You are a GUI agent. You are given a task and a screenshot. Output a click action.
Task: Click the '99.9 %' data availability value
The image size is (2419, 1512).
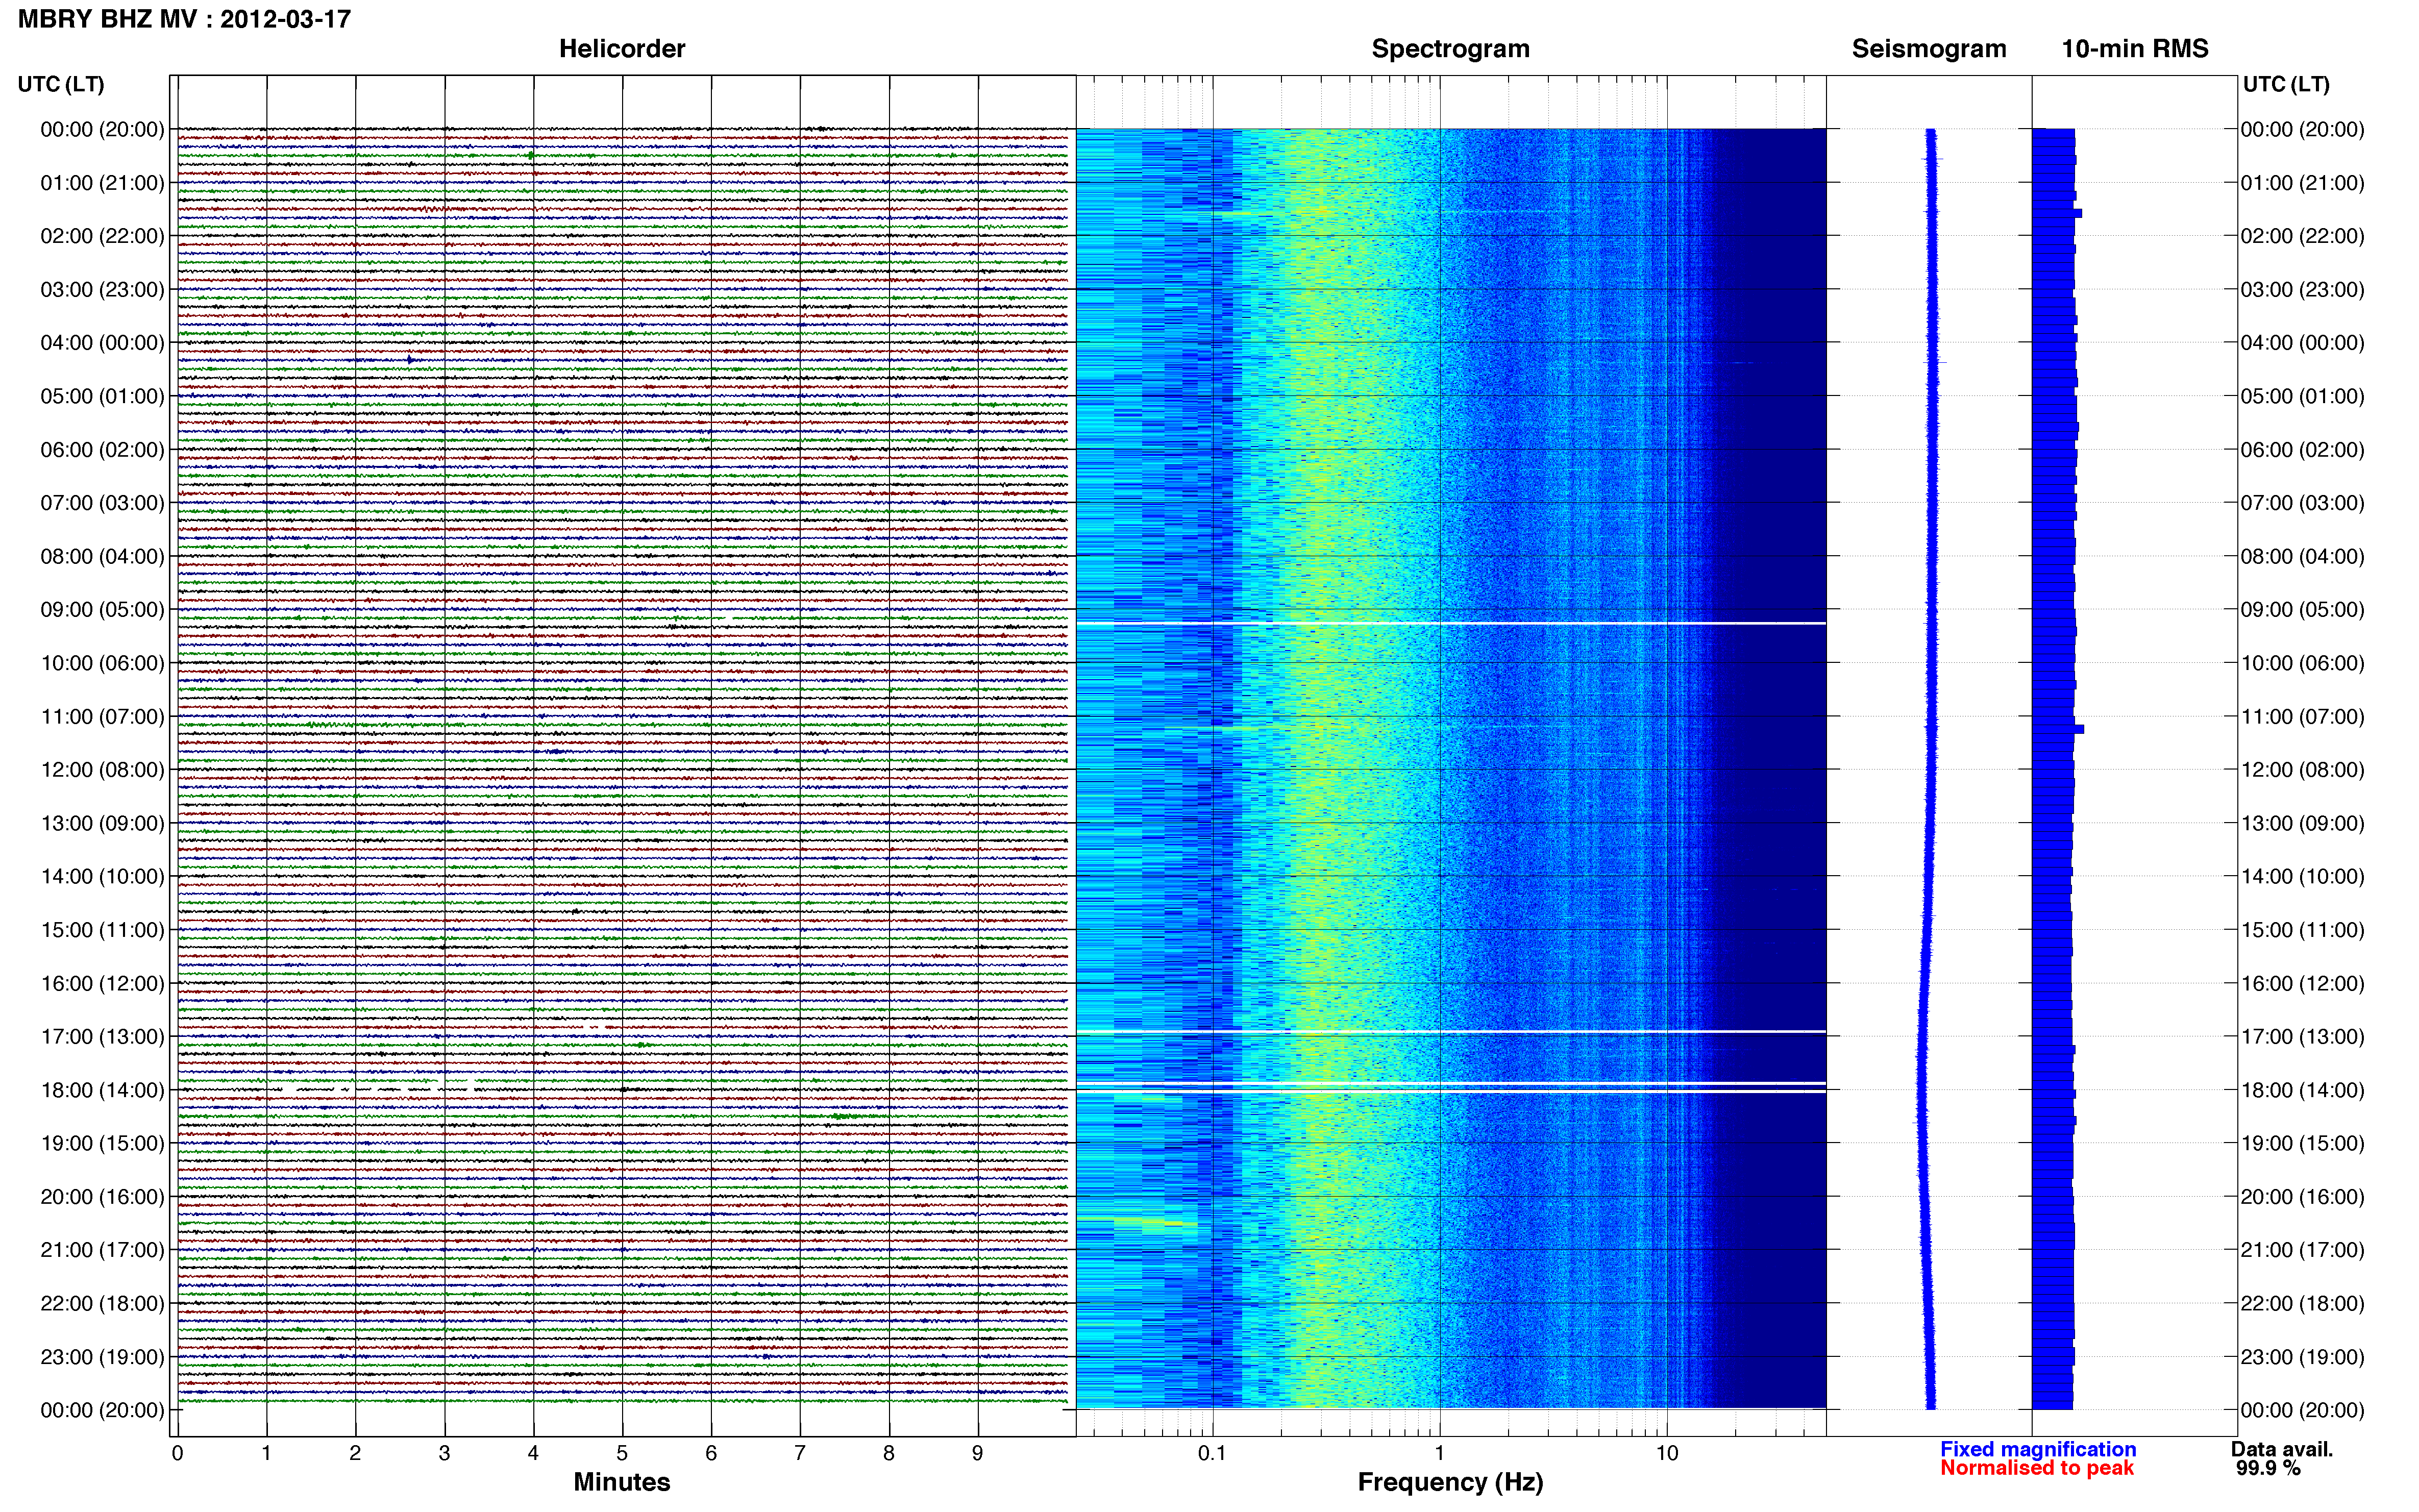(x=2268, y=1468)
